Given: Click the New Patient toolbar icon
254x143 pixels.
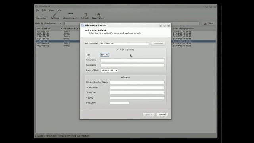Looking at the screenshot, I should [x=98, y=16].
